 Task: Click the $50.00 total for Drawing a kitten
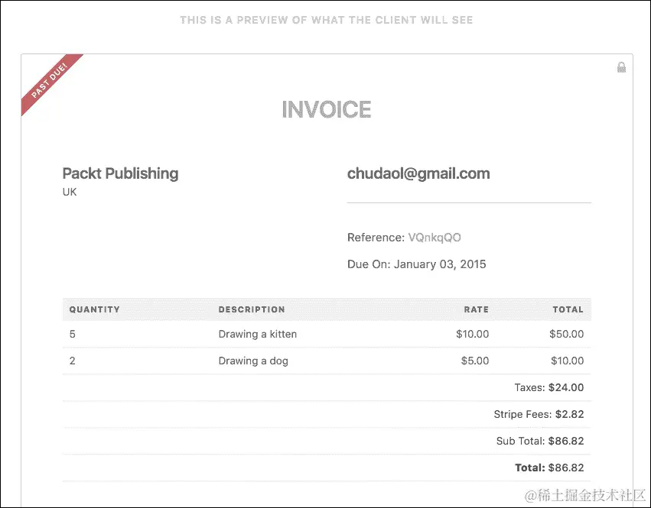tap(567, 334)
